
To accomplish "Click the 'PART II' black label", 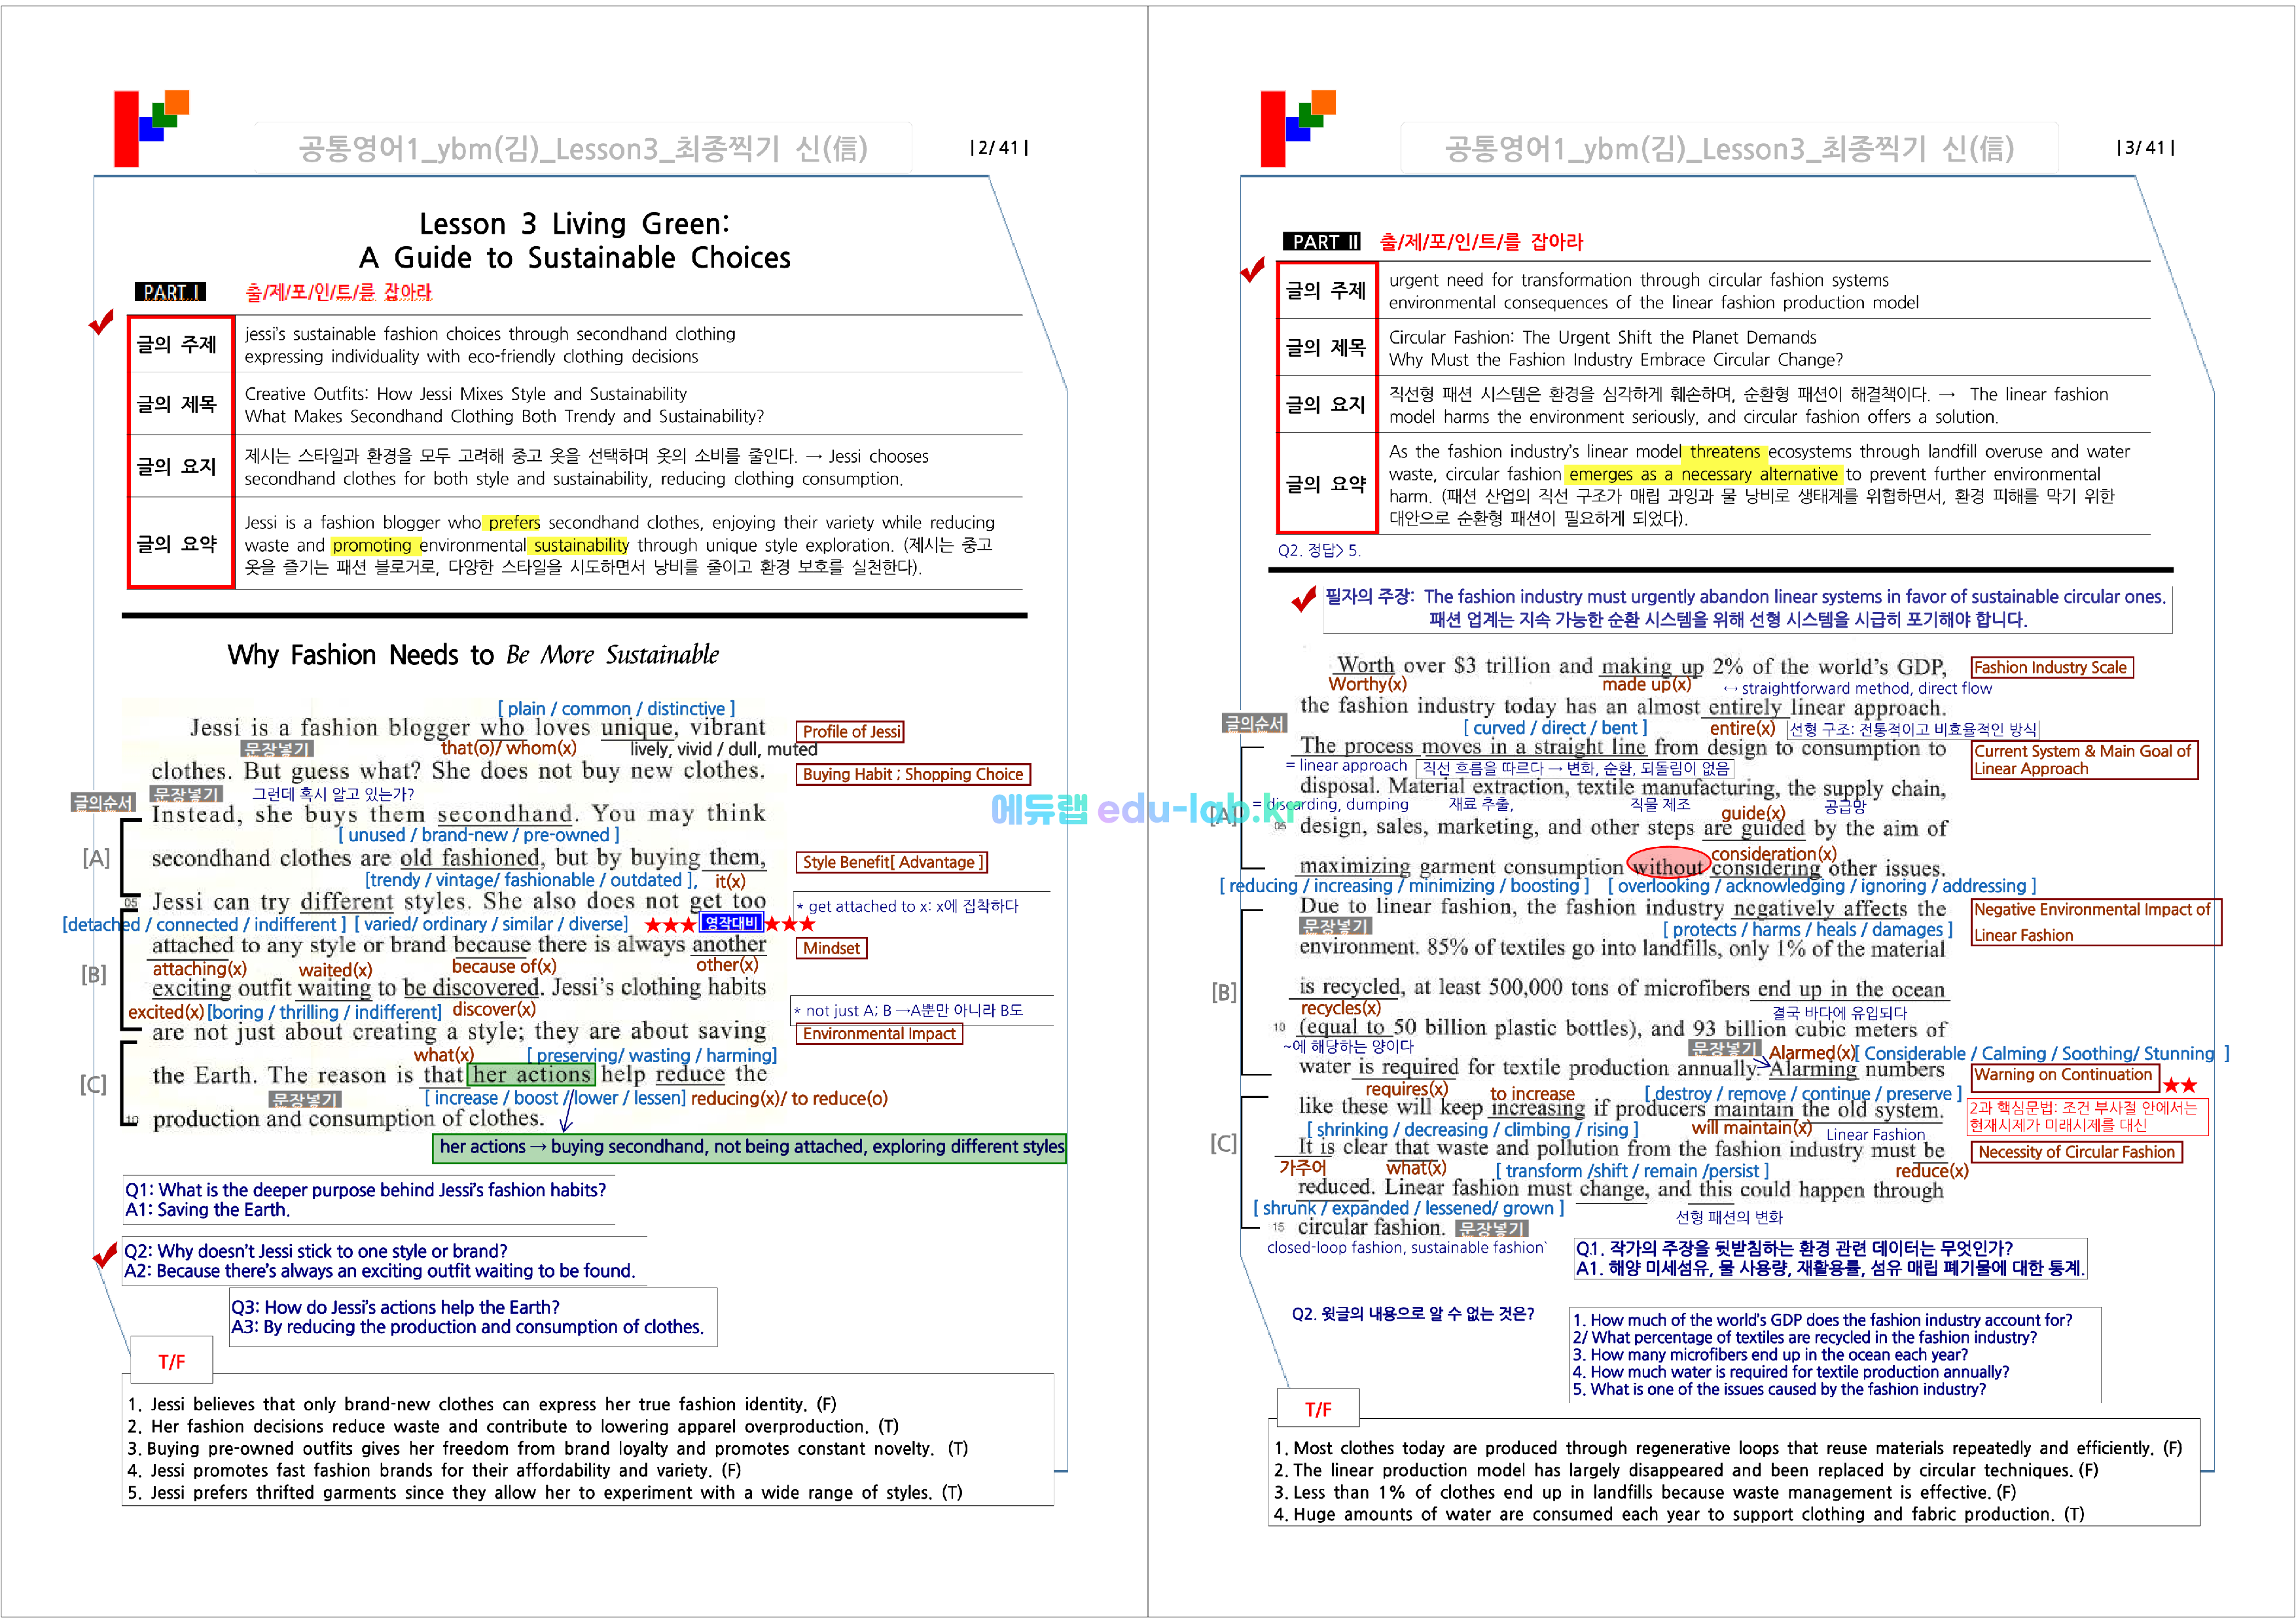I will pyautogui.click(x=1322, y=242).
